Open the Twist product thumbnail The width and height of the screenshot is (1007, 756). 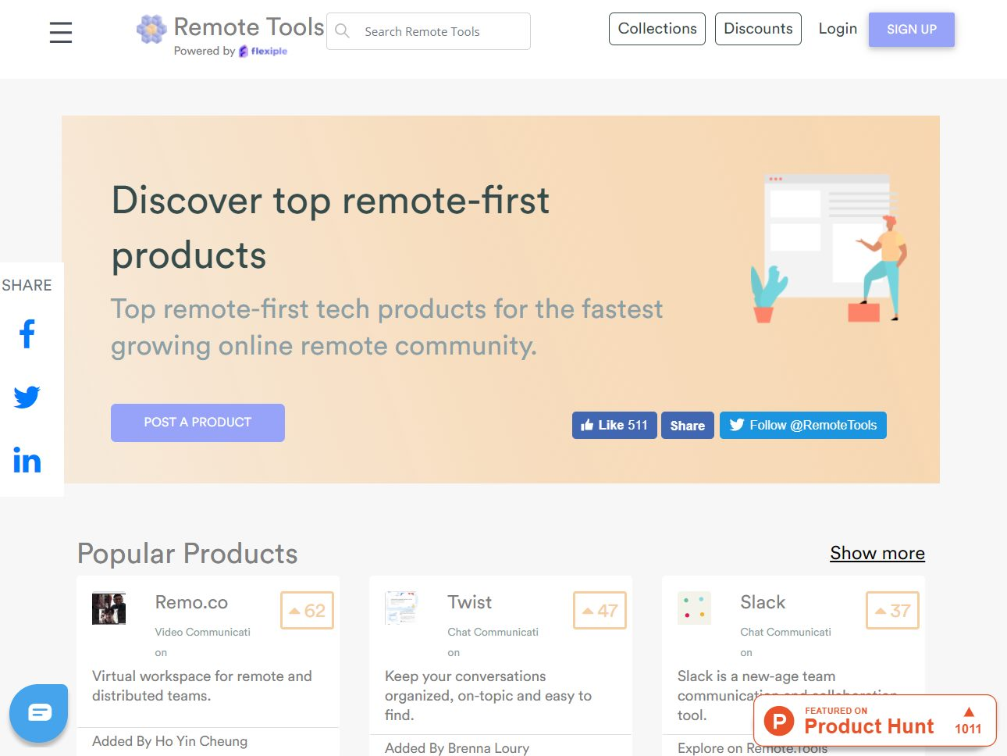401,608
